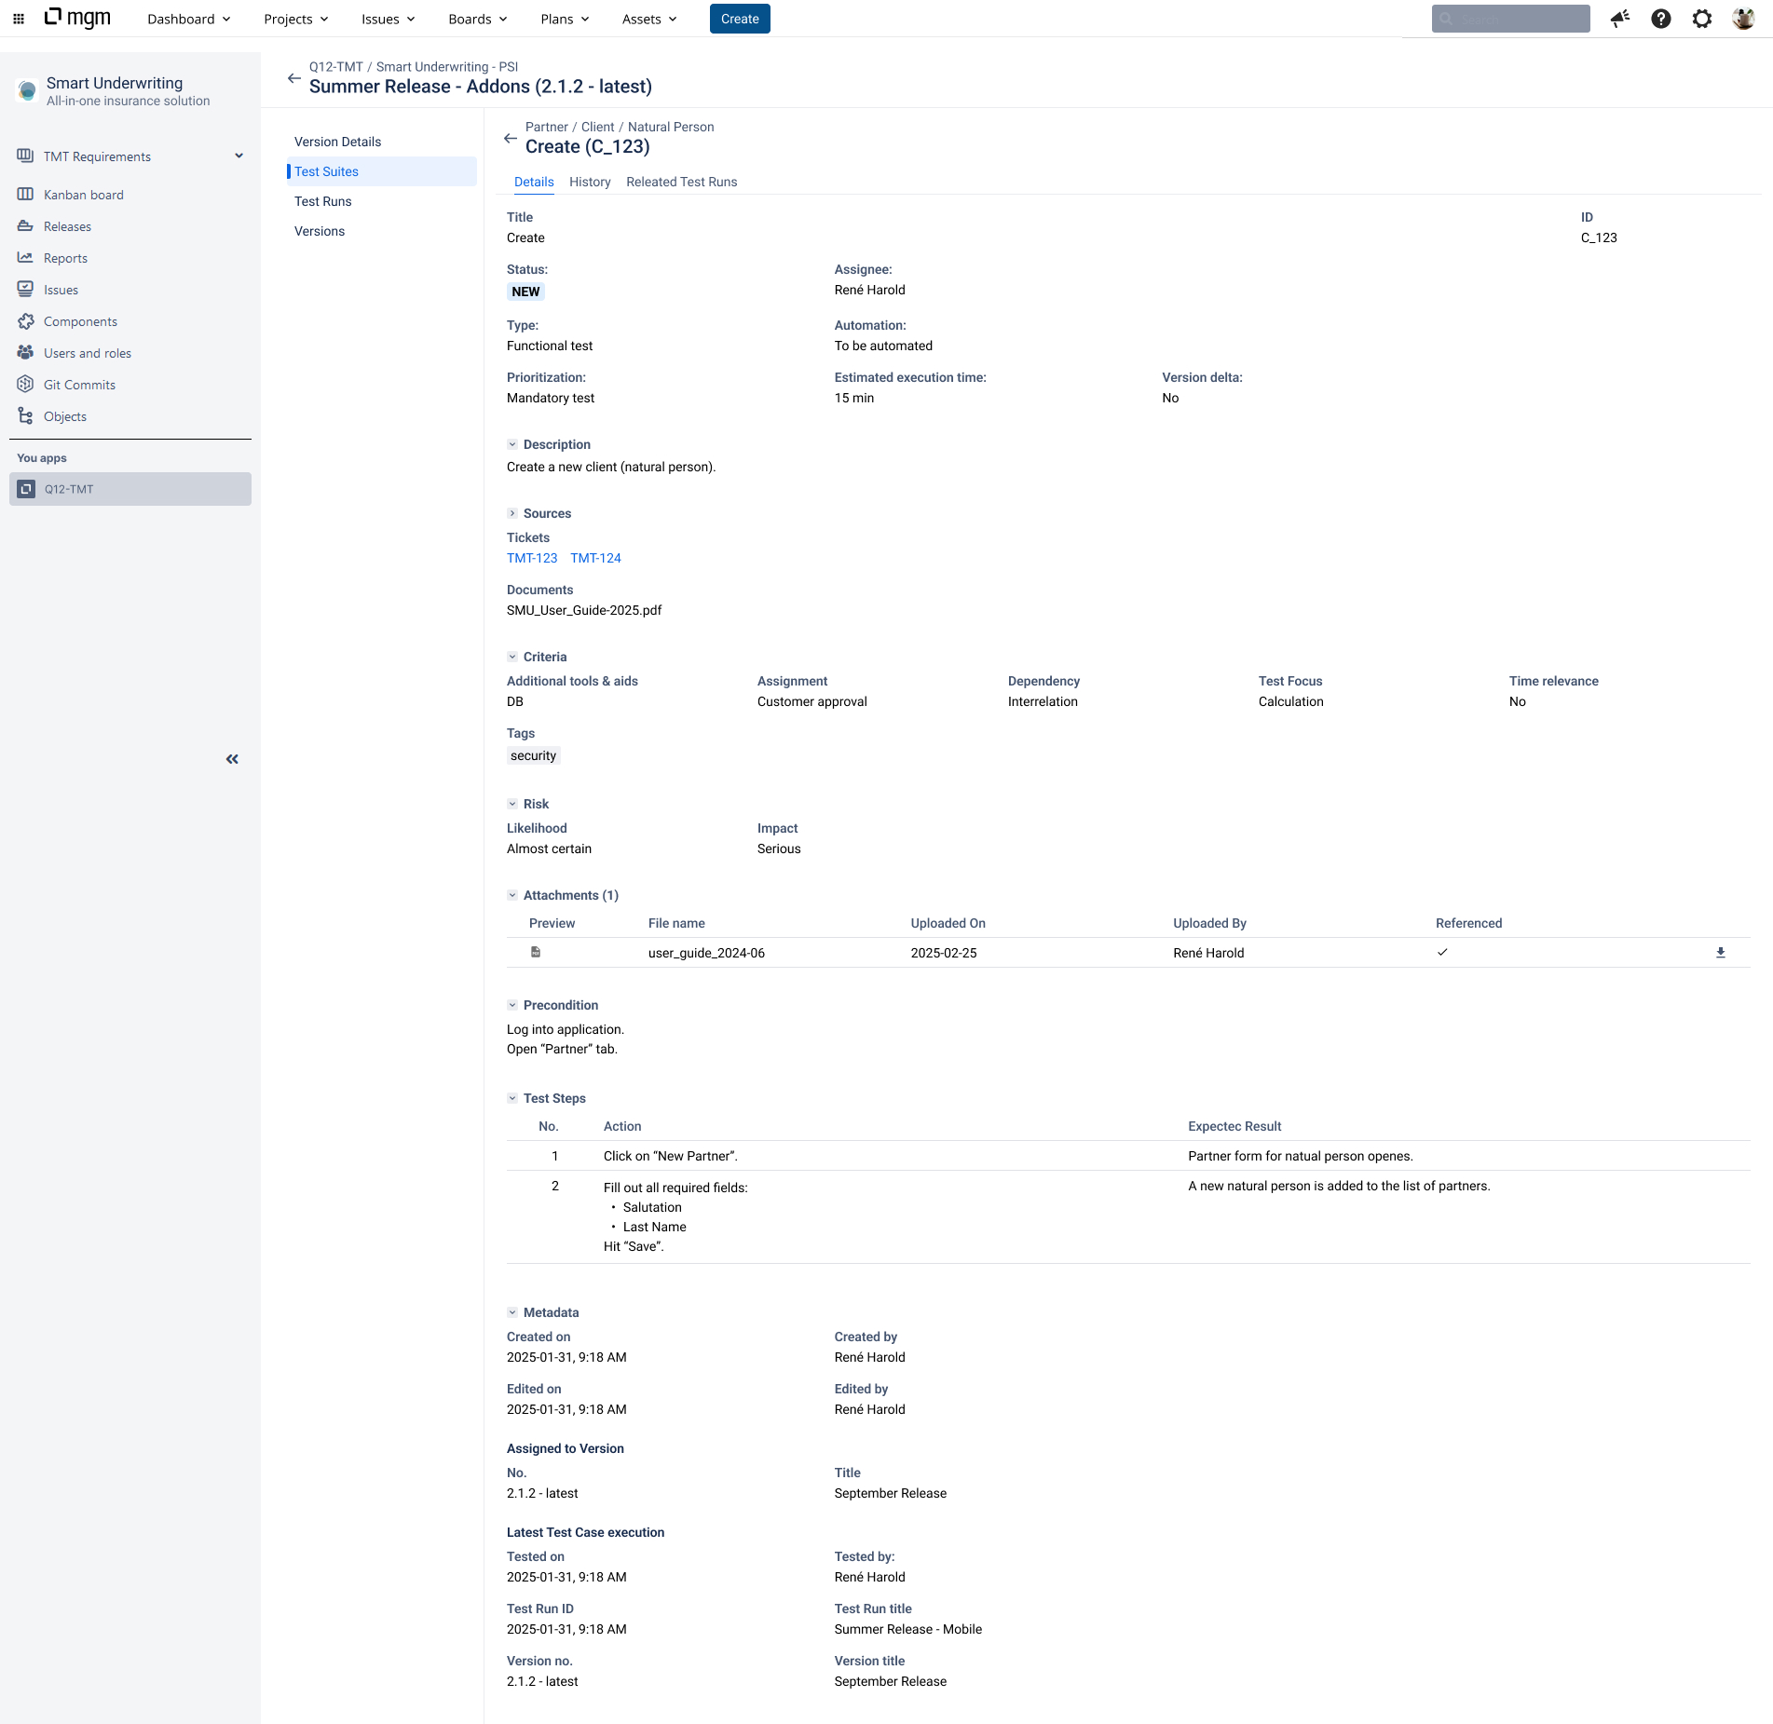Open the settings gear in the top bar
The image size is (1773, 1724).
click(1702, 19)
